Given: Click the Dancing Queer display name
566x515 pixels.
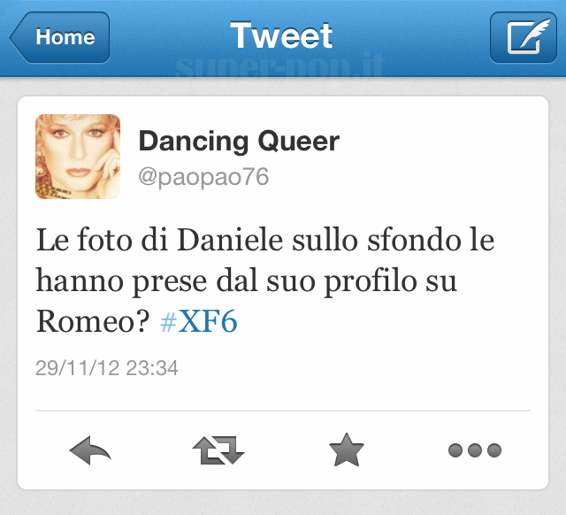Looking at the screenshot, I should (x=239, y=141).
